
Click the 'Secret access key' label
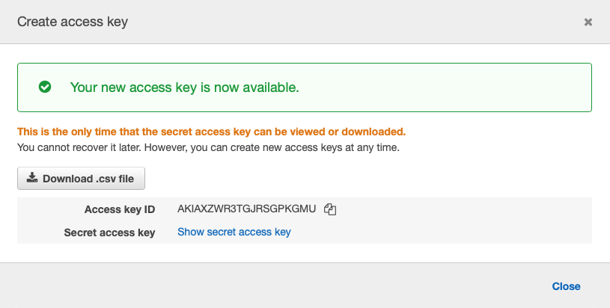coord(110,232)
